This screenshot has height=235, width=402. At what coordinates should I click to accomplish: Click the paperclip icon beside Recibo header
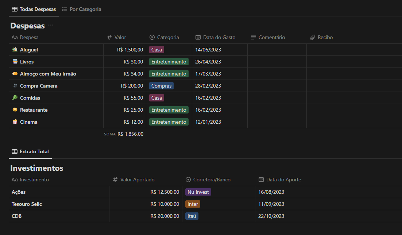pos(313,38)
